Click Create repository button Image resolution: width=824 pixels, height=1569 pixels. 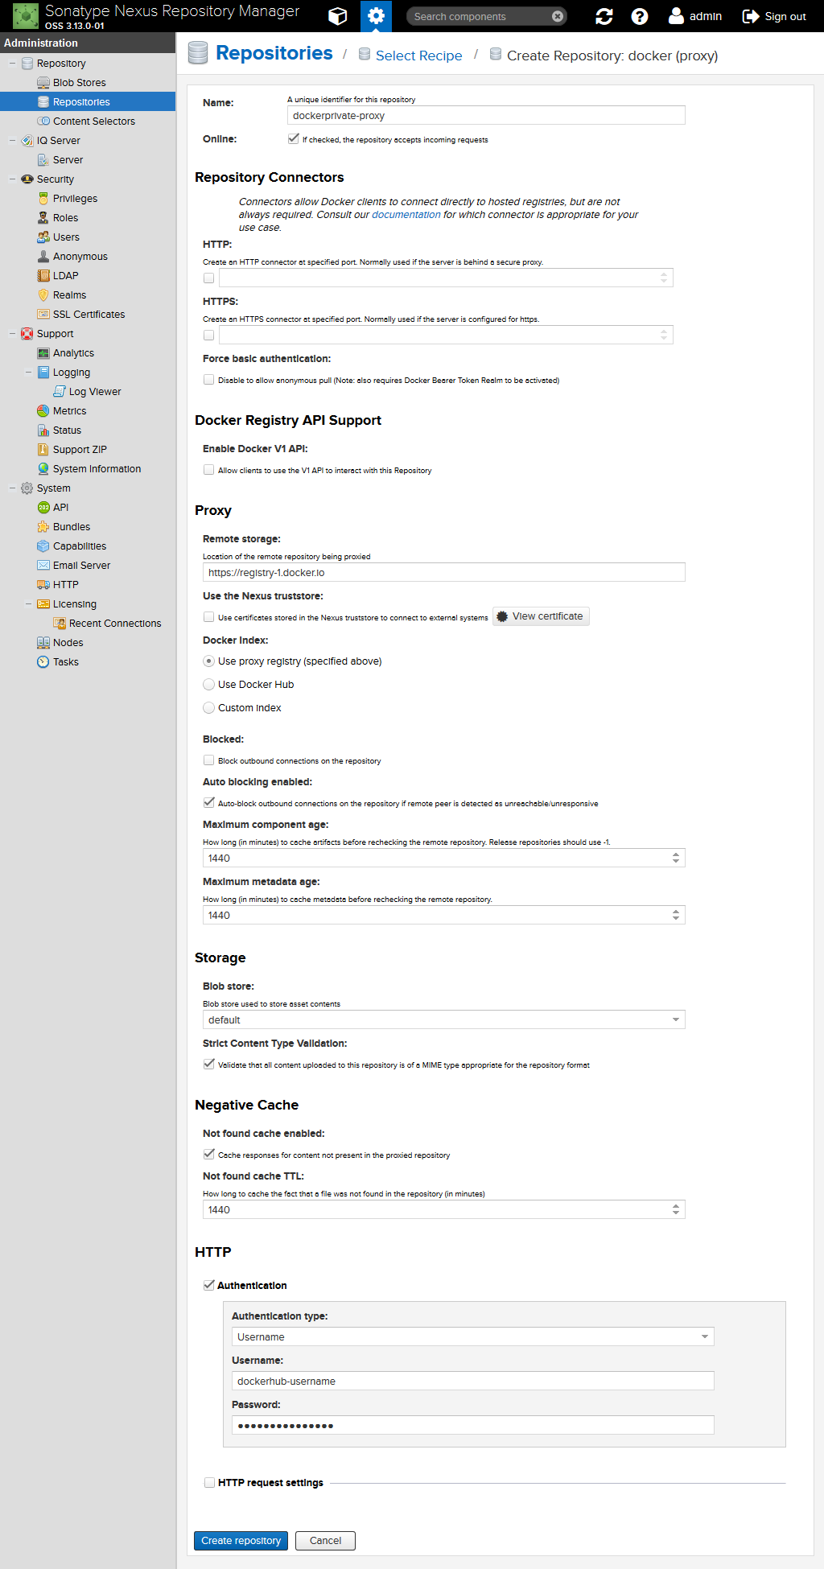pyautogui.click(x=241, y=1541)
